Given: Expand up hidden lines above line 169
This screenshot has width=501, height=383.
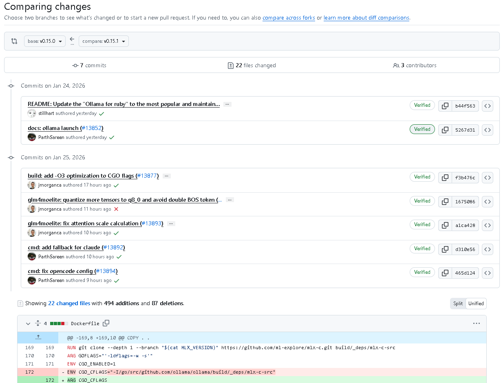Looking at the screenshot, I should point(38,337).
